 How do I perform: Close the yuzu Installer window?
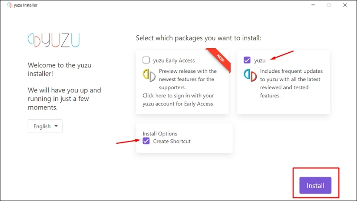[345, 5]
